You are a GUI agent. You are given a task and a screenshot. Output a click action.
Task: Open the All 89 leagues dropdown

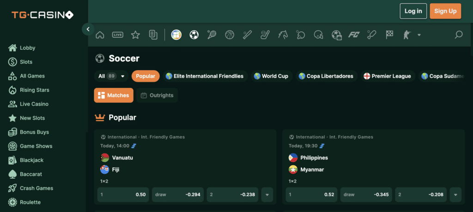coord(111,76)
